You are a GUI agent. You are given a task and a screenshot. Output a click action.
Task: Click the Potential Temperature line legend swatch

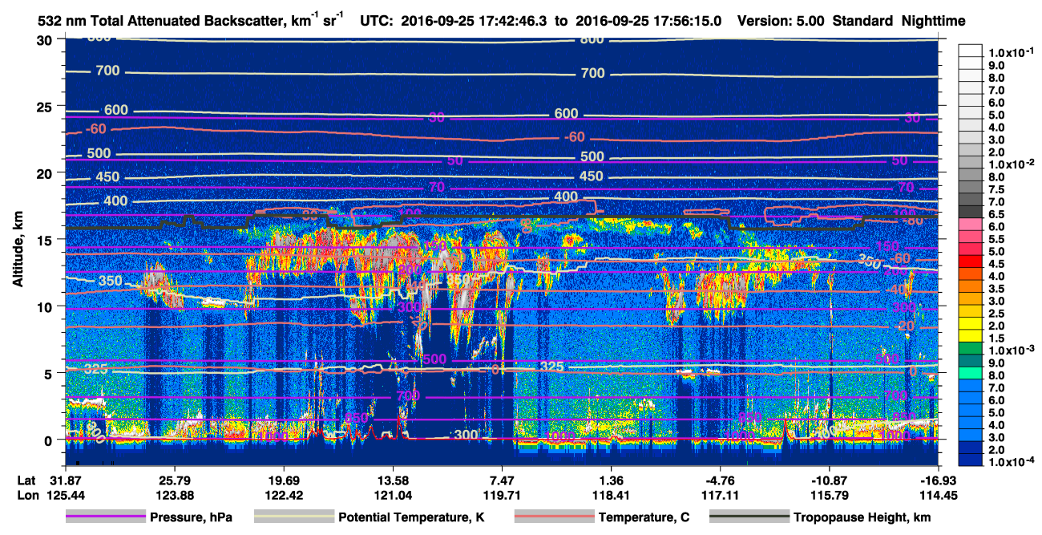pyautogui.click(x=293, y=517)
